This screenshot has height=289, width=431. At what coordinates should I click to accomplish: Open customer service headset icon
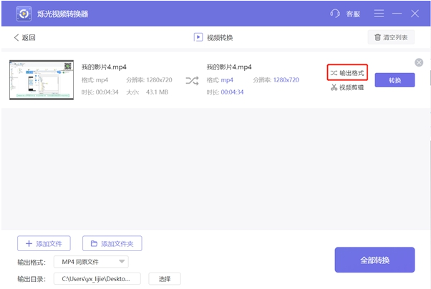click(x=335, y=14)
